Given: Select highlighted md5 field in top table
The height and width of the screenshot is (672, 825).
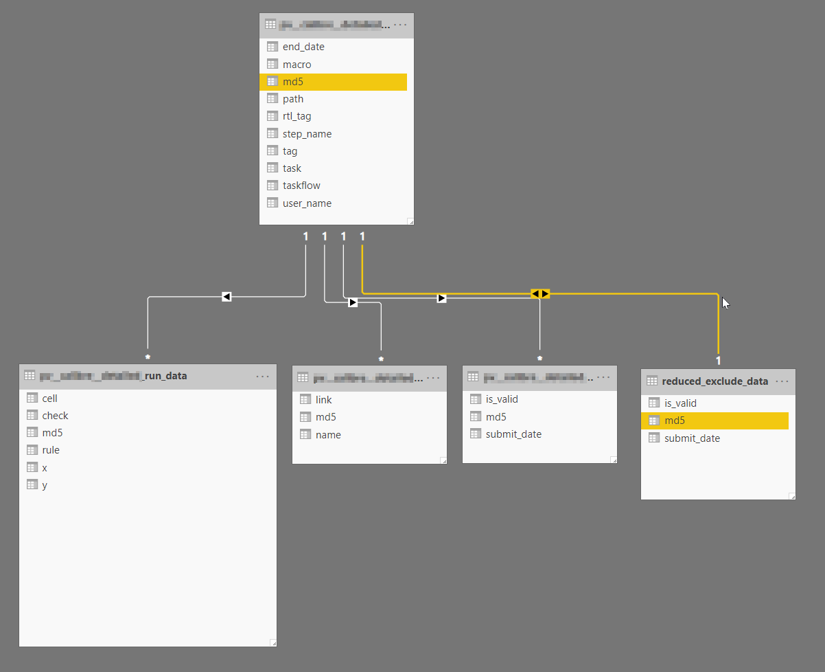Looking at the screenshot, I should pyautogui.click(x=333, y=82).
